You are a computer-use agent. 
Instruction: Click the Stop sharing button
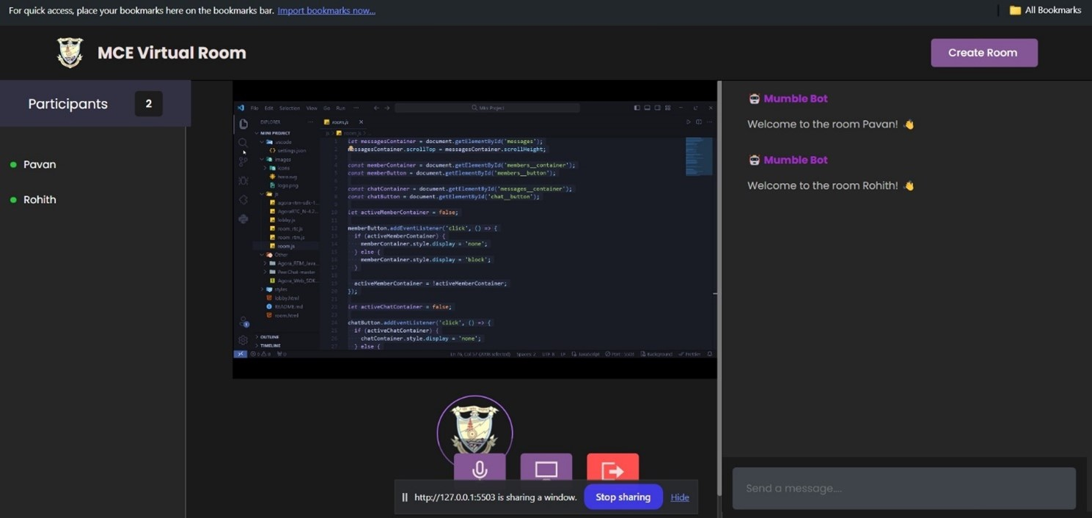click(x=623, y=497)
